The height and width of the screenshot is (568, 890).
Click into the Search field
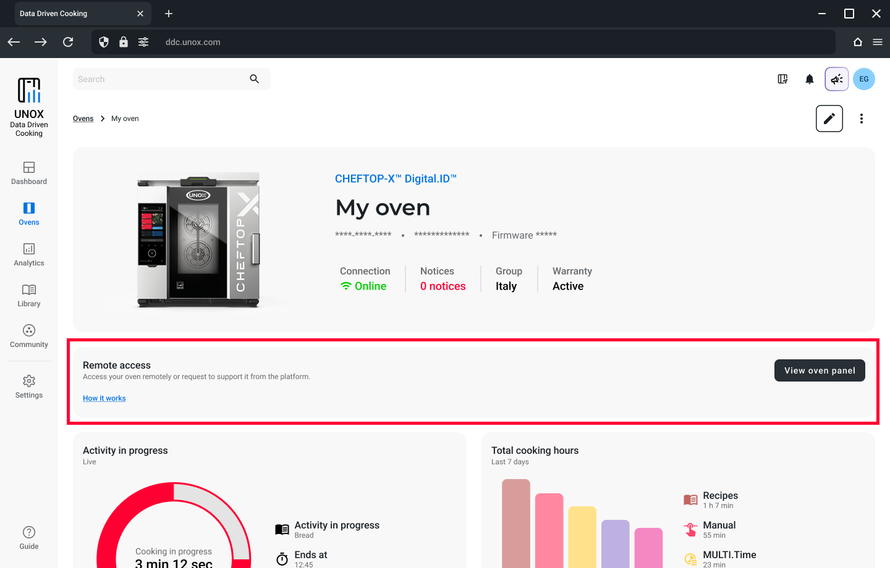[x=161, y=79]
